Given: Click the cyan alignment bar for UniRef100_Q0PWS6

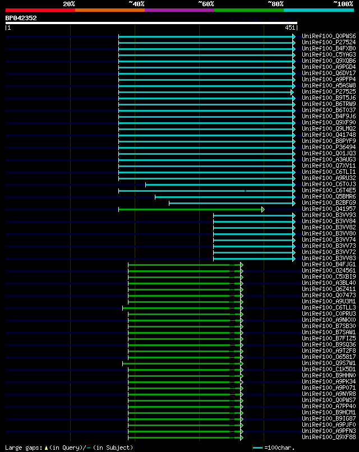Looking at the screenshot, I should pos(206,36).
